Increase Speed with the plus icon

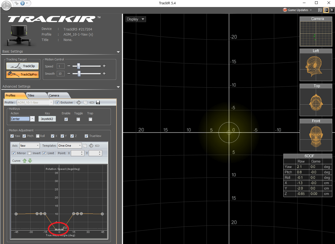(x=104, y=66)
